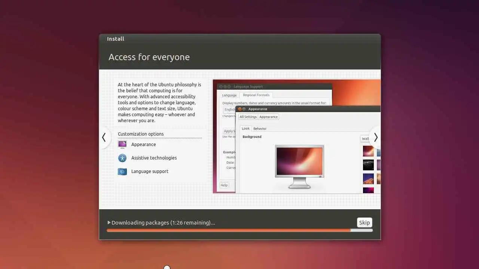Click Help button in Language Support window
This screenshot has width=479, height=269.
pyautogui.click(x=224, y=185)
